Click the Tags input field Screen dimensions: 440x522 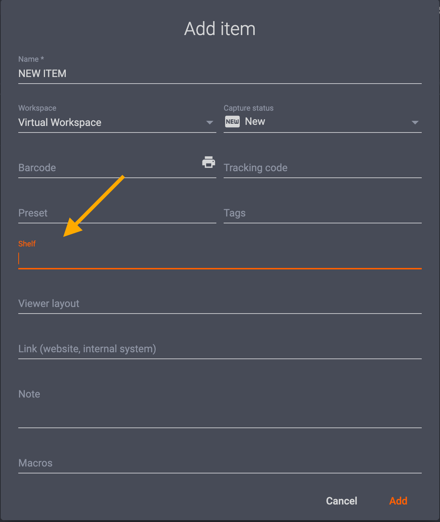(x=322, y=213)
